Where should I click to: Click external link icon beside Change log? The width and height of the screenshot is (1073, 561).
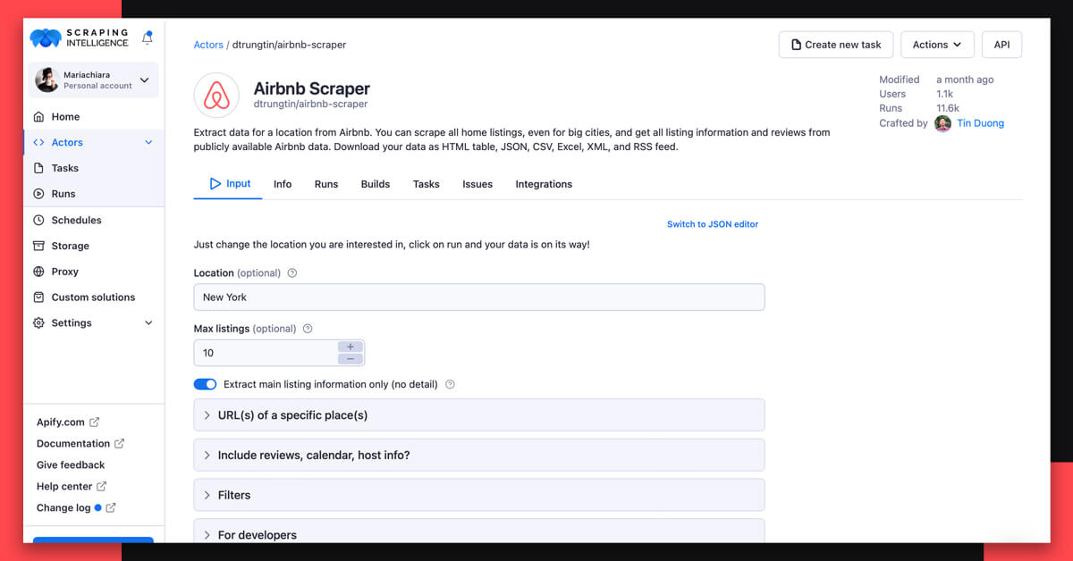coord(111,508)
